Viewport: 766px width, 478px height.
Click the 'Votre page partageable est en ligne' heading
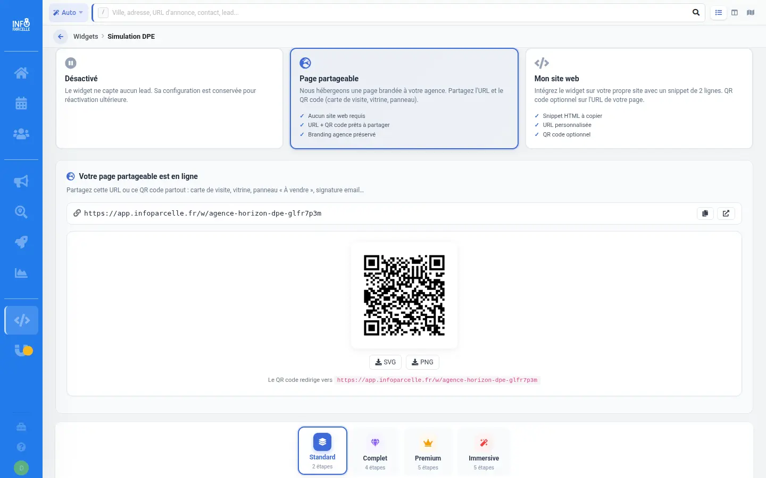click(138, 176)
